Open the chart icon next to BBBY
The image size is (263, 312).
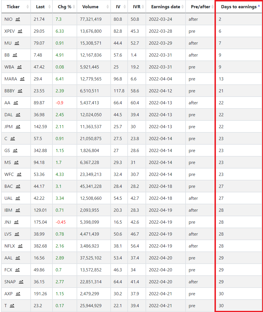[20, 91]
